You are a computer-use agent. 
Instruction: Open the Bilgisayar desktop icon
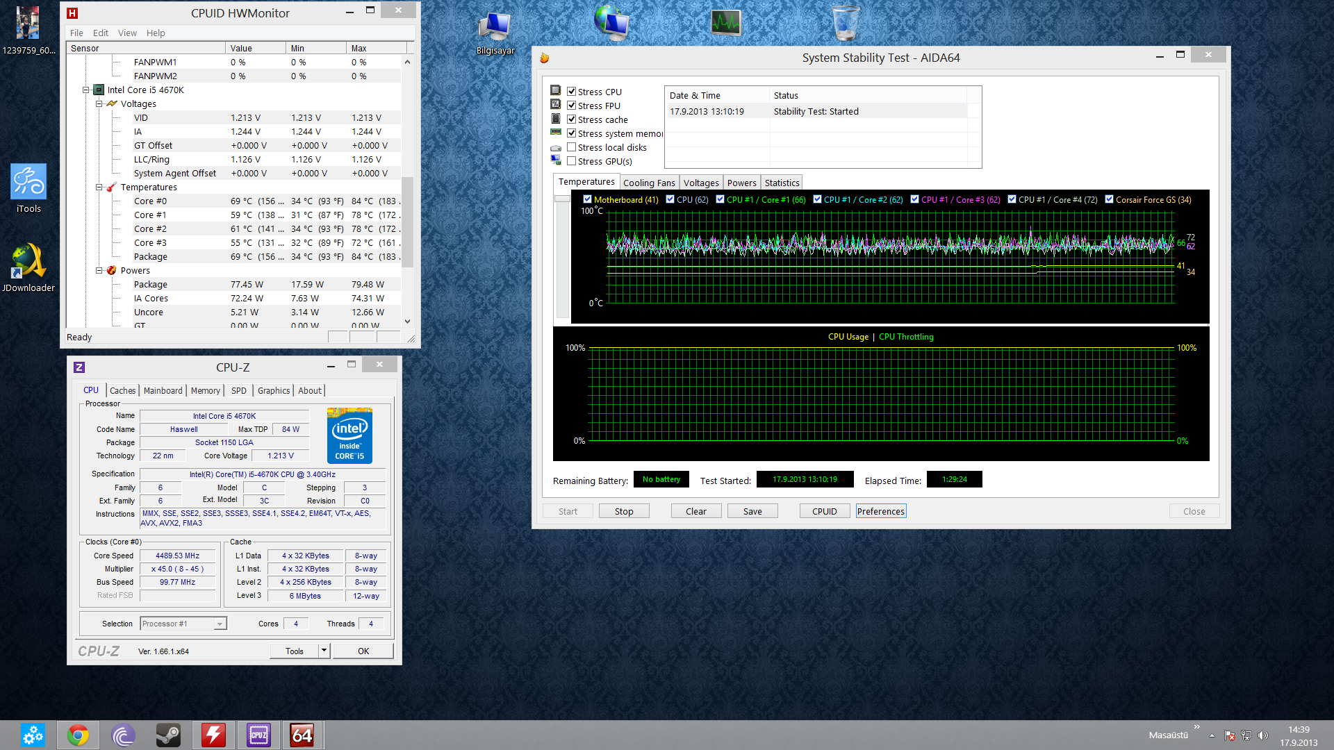[x=495, y=32]
